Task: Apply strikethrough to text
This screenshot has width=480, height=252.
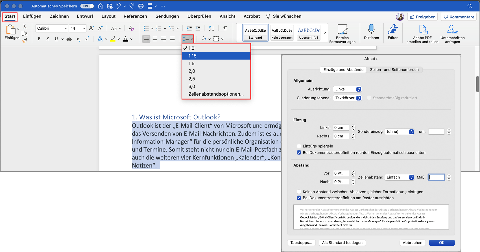Action: pos(69,39)
